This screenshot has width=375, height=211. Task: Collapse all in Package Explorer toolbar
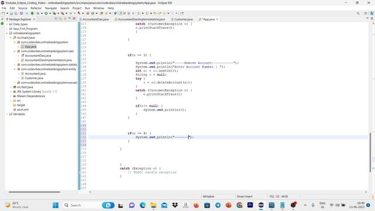[56, 19]
